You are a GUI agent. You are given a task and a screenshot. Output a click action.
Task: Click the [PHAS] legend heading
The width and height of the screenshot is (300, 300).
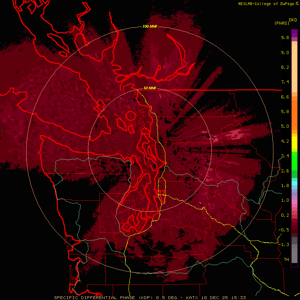tap(282, 23)
